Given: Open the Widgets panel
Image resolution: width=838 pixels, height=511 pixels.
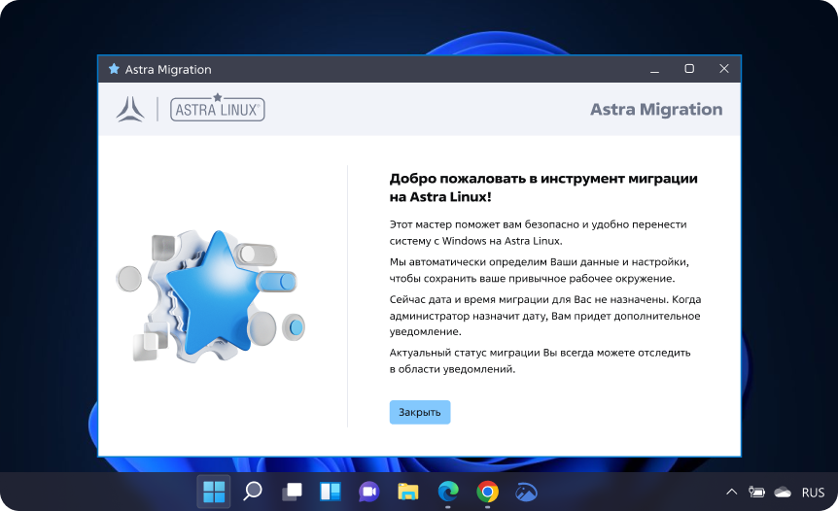Looking at the screenshot, I should 331,492.
